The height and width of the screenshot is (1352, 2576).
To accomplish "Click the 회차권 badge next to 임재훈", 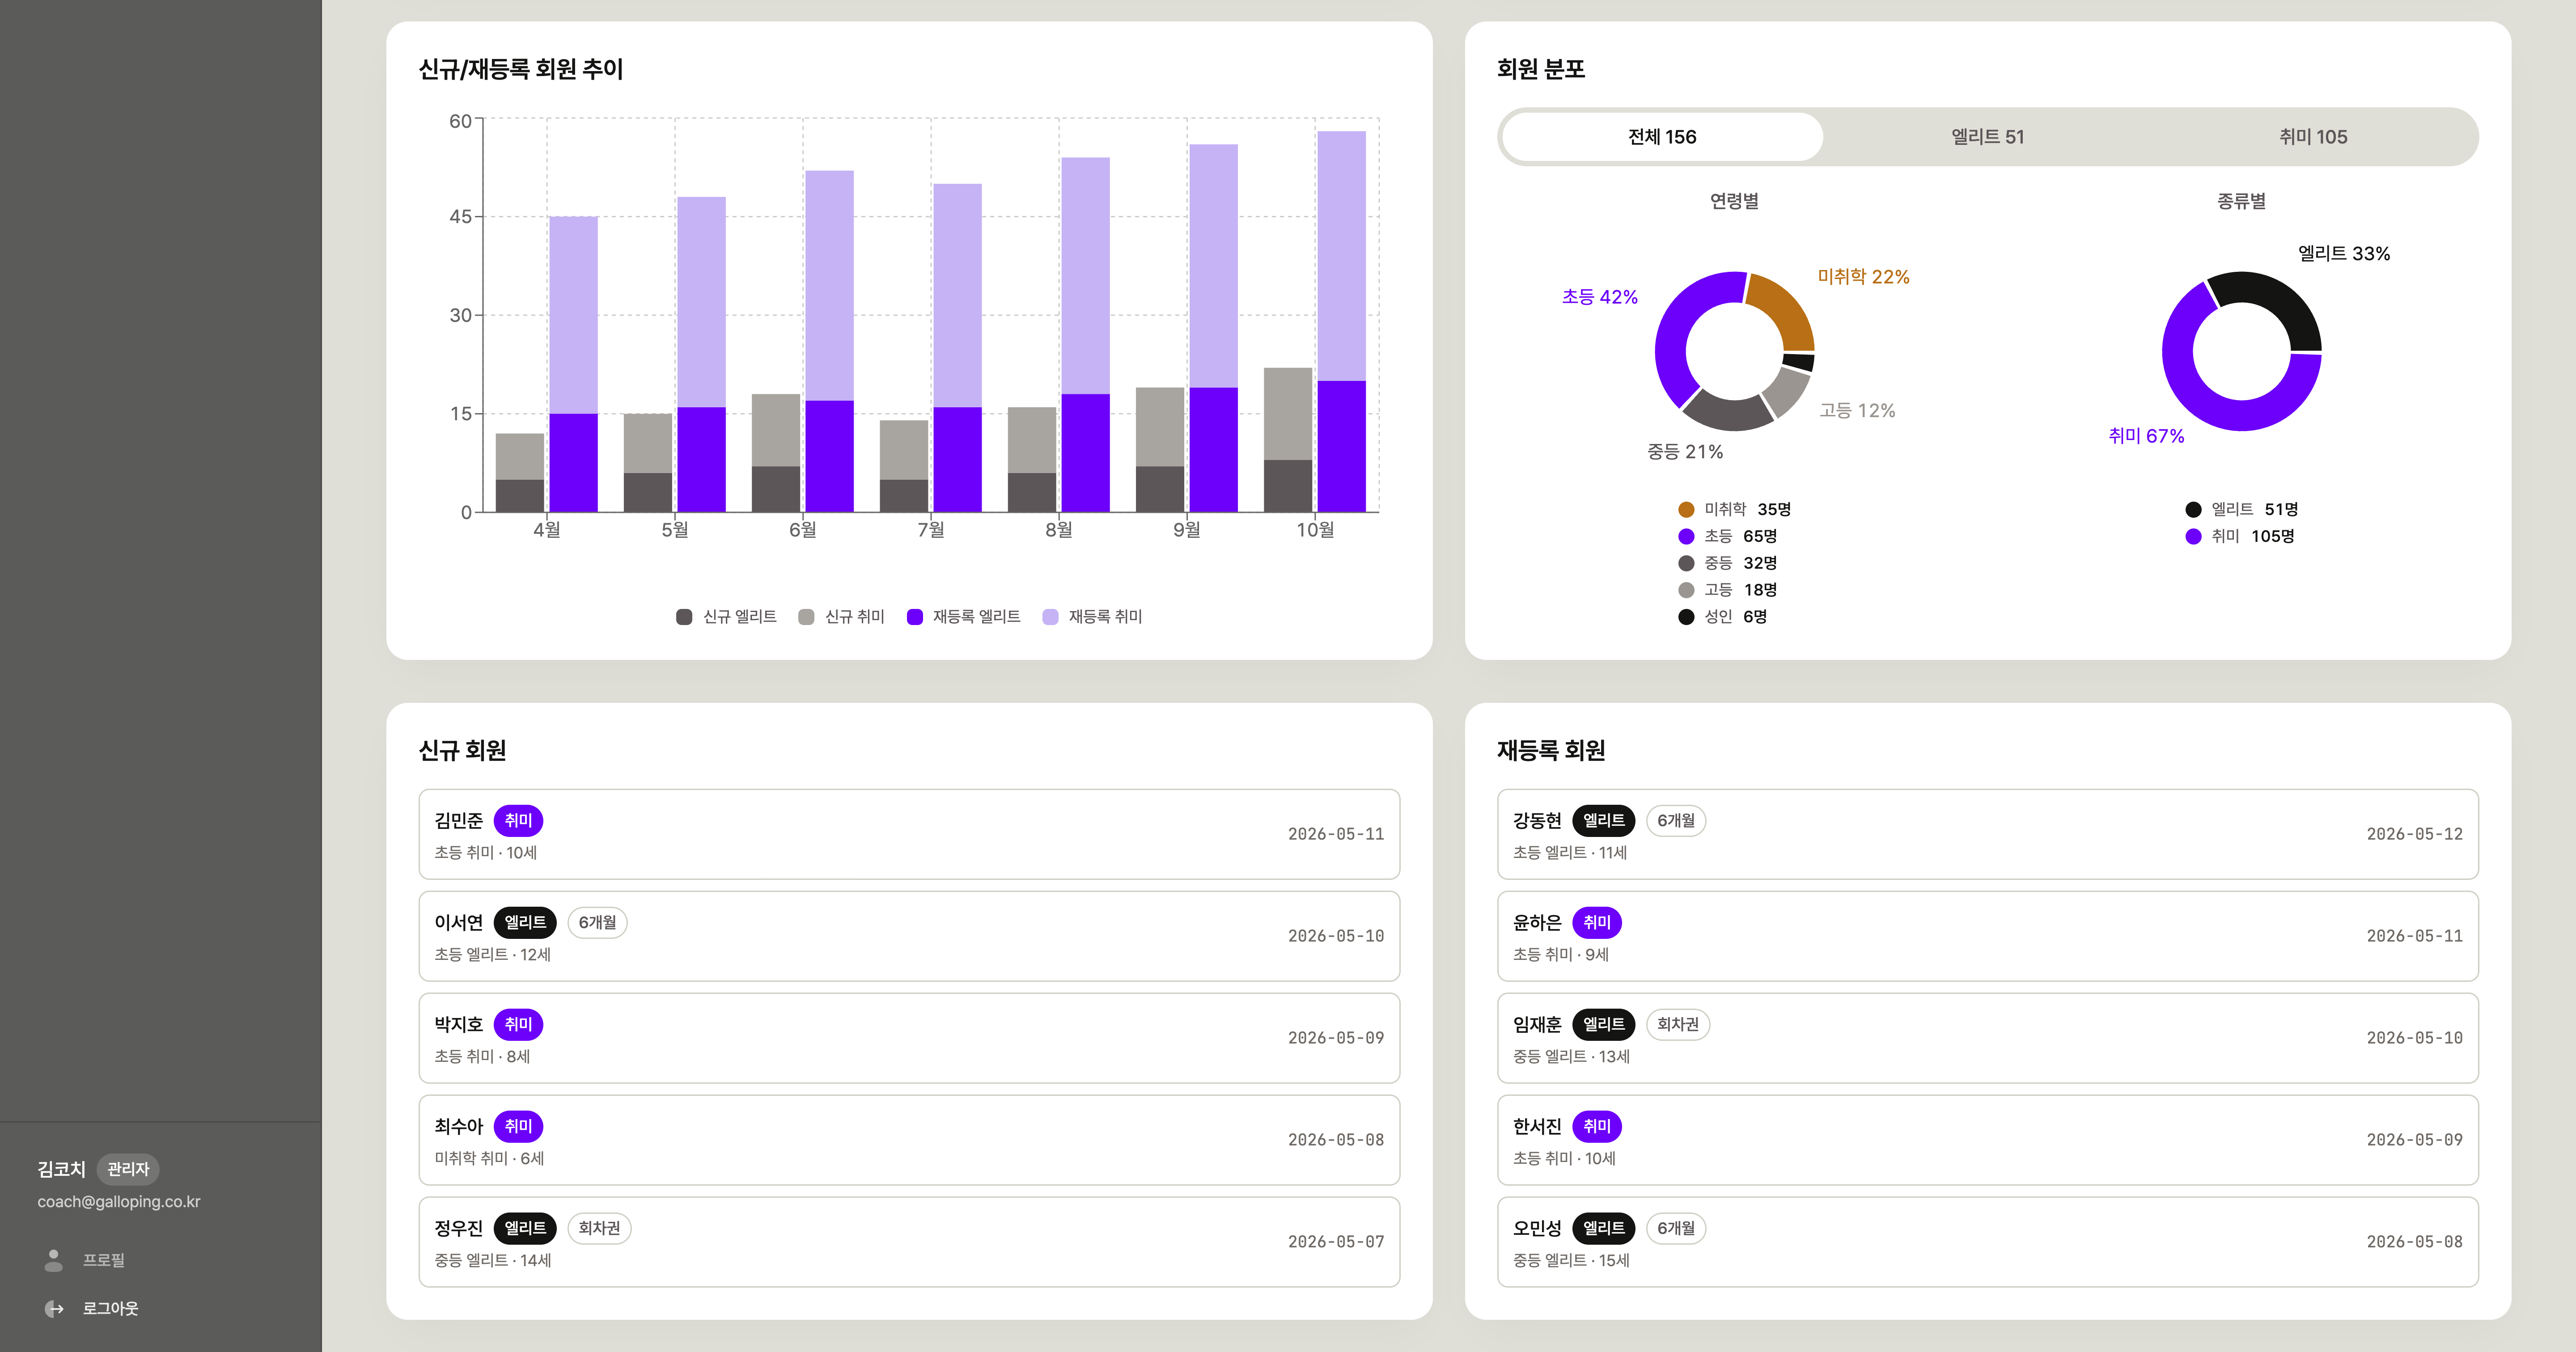I will pos(1677,1025).
